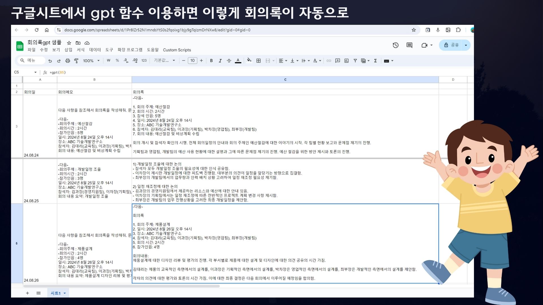Viewport: 543px width, 305px height.
Task: Expand the 시트1 sheet tab menu arrow
Action: (65, 293)
